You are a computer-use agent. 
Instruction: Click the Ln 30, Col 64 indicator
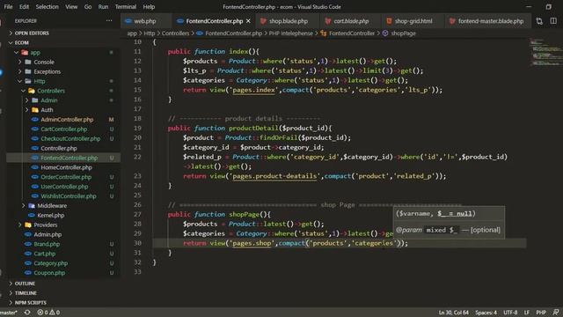pos(454,313)
